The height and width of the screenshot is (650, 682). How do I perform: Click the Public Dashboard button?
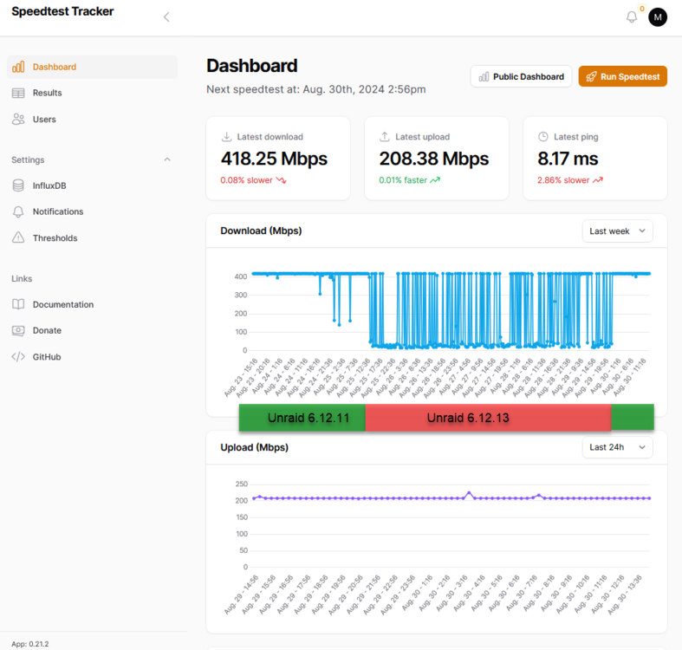pos(521,76)
